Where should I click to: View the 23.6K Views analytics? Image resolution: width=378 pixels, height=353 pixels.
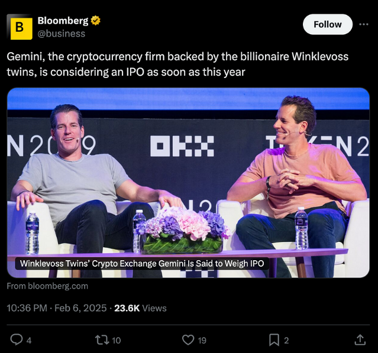click(140, 308)
